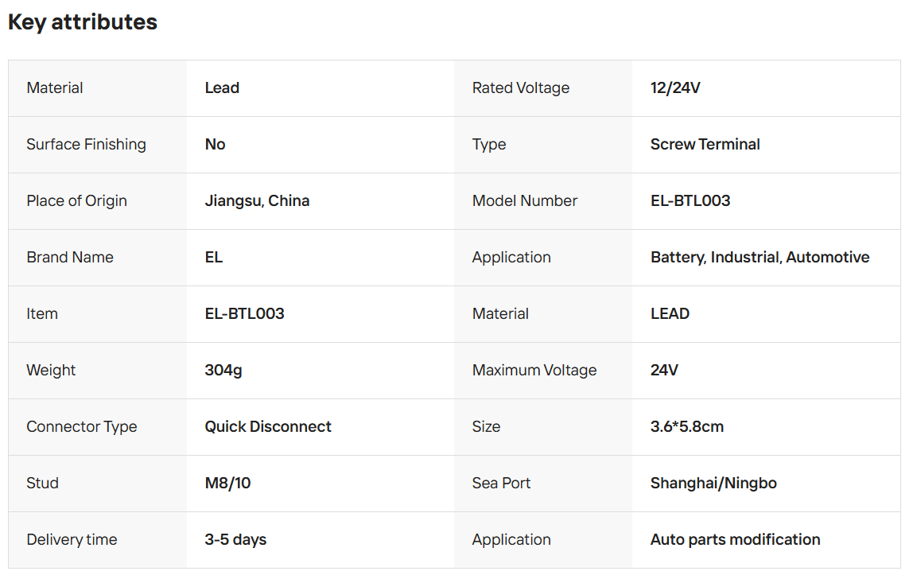This screenshot has height=575, width=913.
Task: Click the "Screw Terminal" type value
Action: tap(705, 145)
